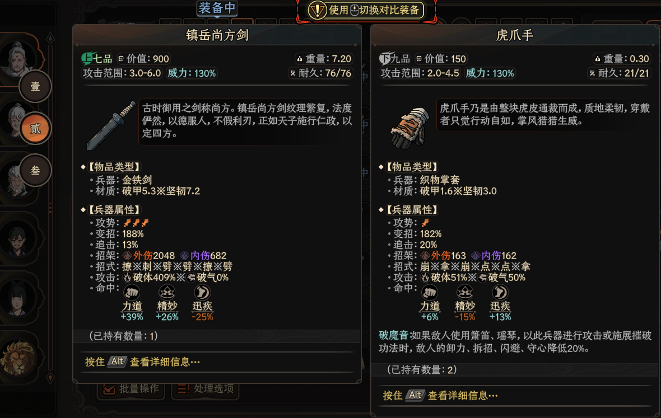Switch to slot 贰 tab
The height and width of the screenshot is (418, 661).
click(35, 128)
